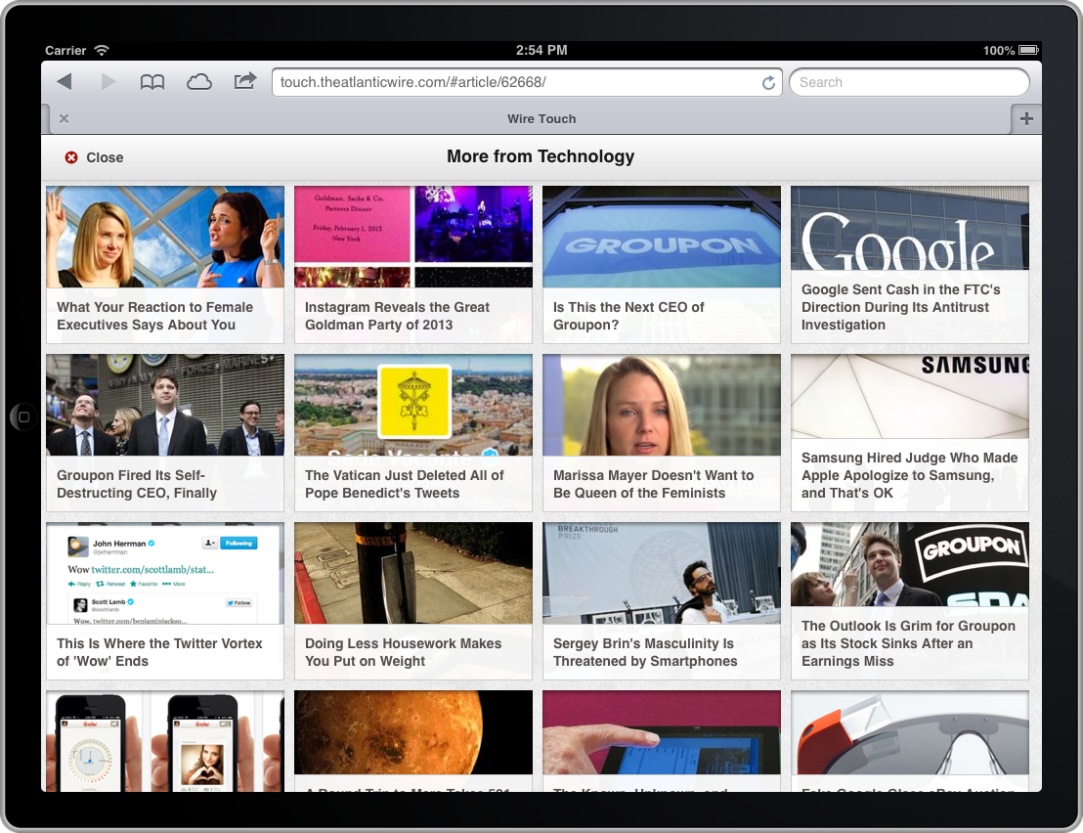Open the bookmarks book icon
Screen dimensions: 1083x833
[x=152, y=82]
